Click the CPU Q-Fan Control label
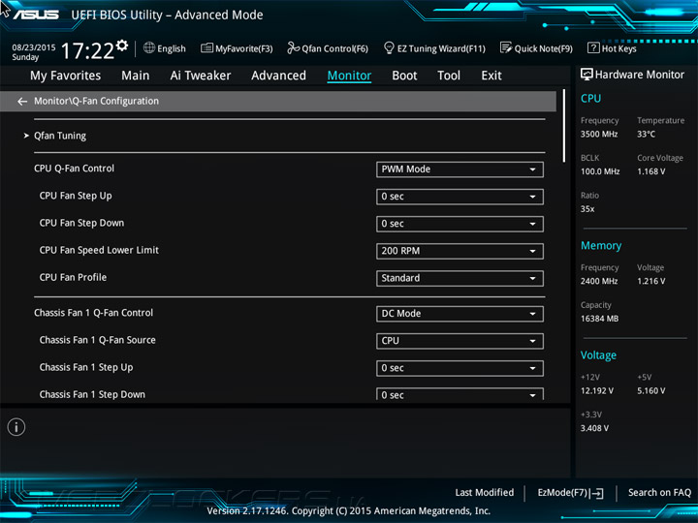The image size is (698, 523). [x=74, y=169]
